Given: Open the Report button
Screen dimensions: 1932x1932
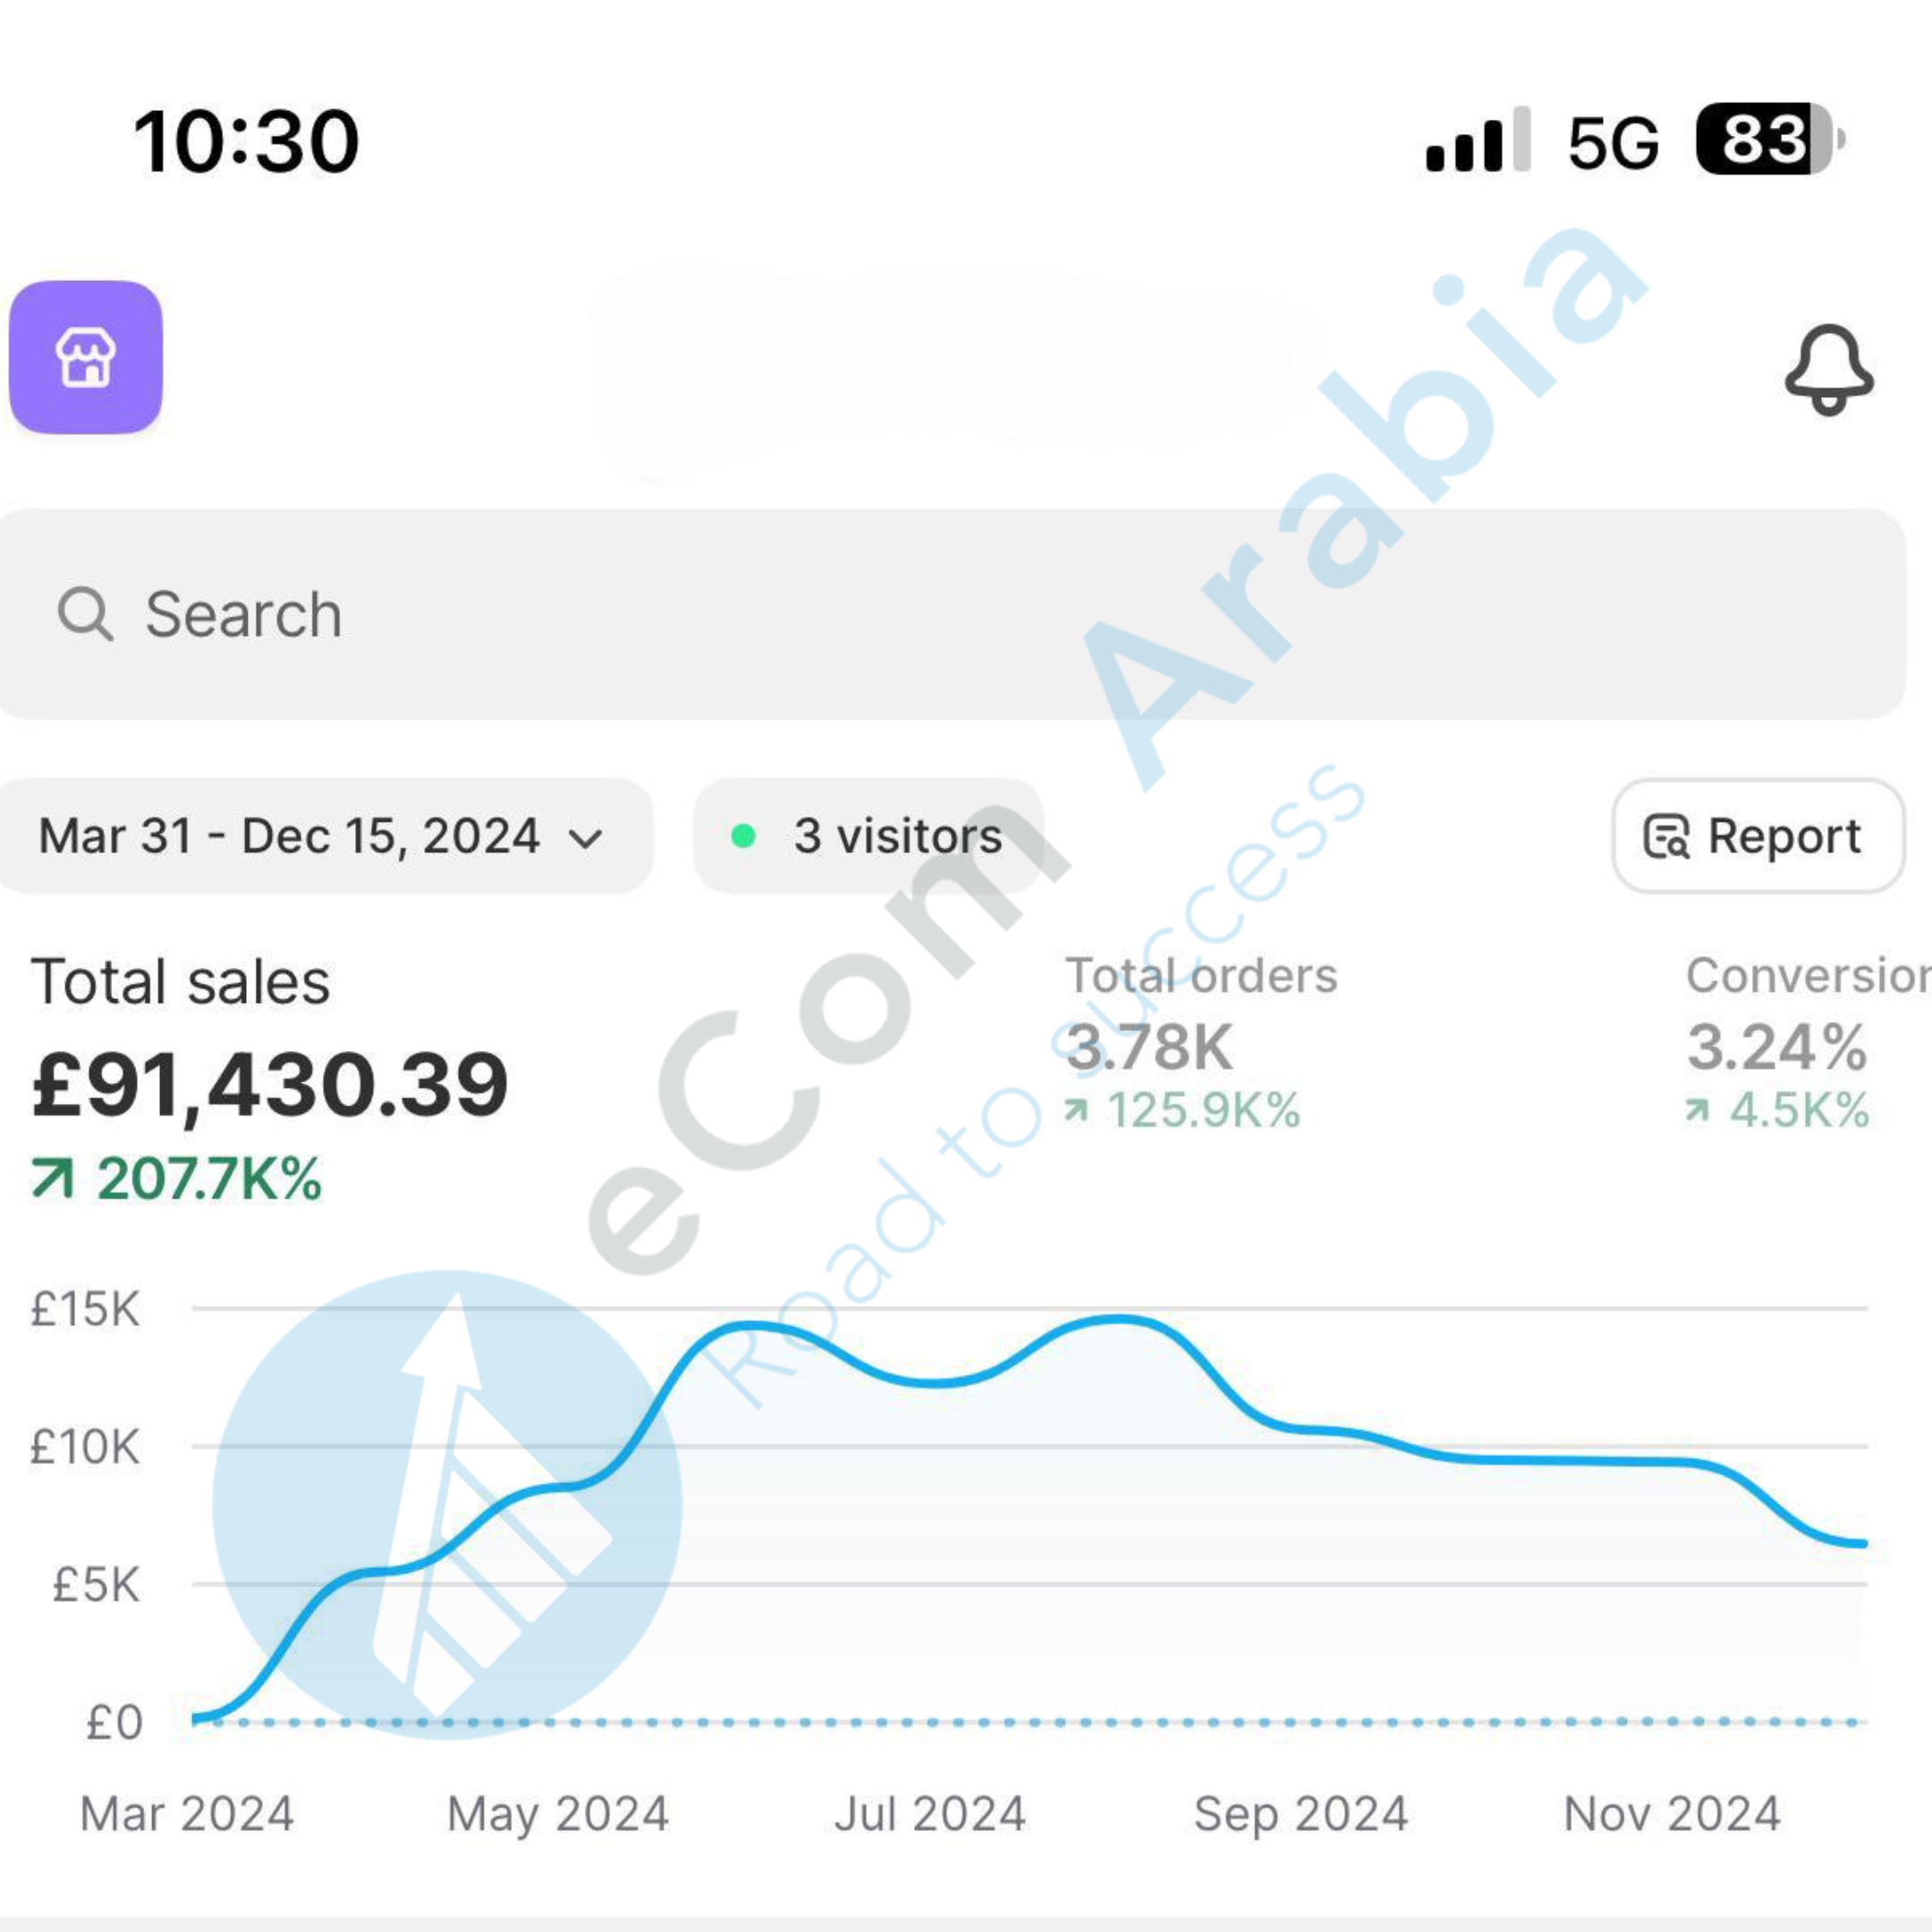Looking at the screenshot, I should point(1757,836).
